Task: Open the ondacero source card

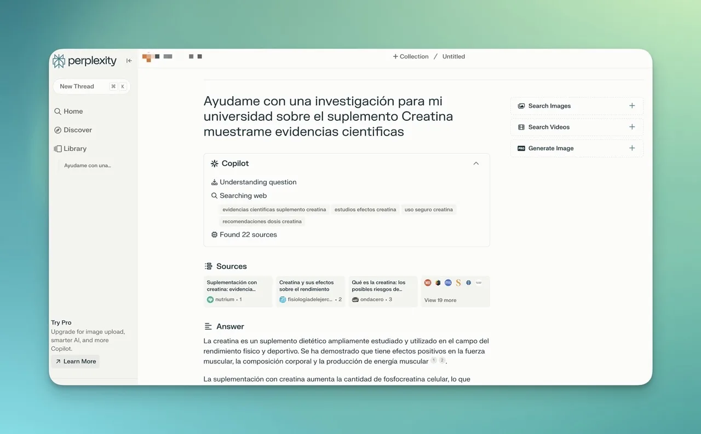Action: pos(383,291)
